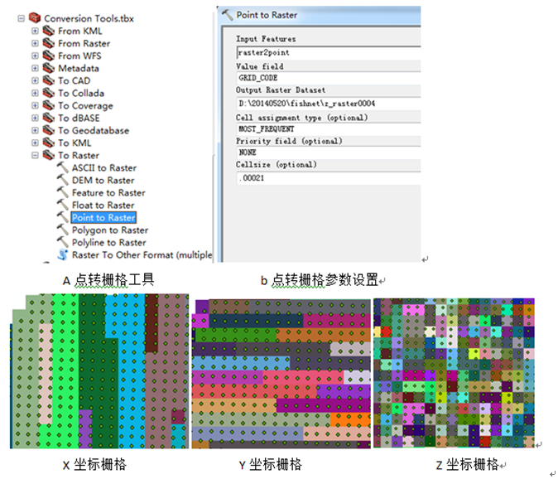The width and height of the screenshot is (558, 484).
Task: Click the Raster To Other Format script icon
Action: click(63, 254)
